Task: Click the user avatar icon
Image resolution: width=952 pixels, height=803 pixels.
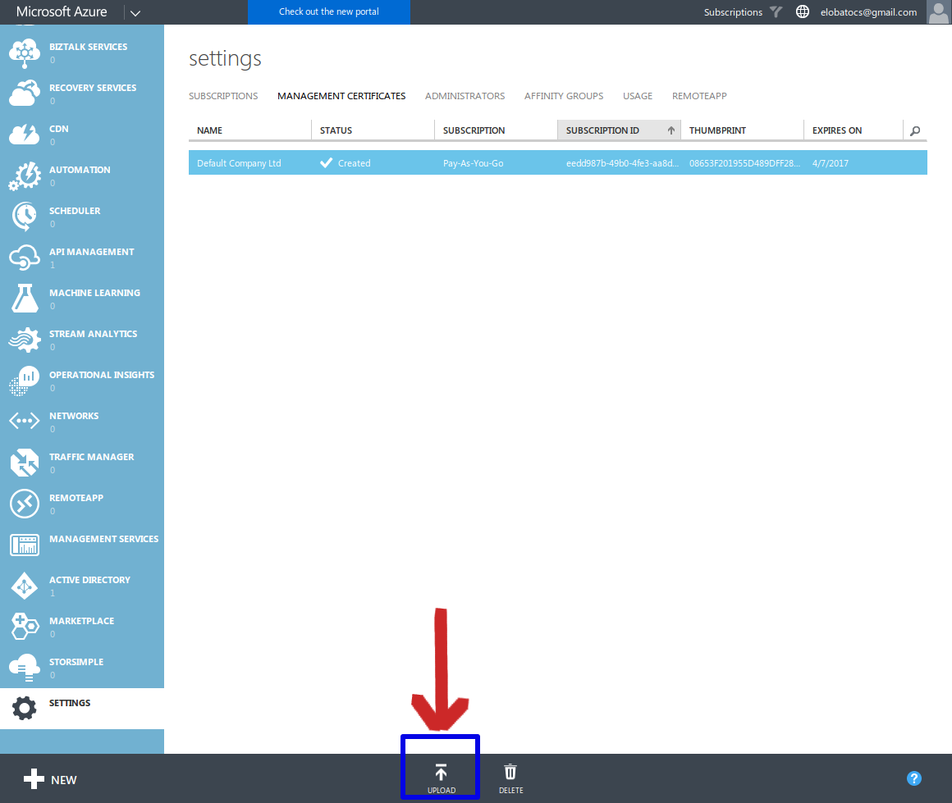Action: pyautogui.click(x=939, y=12)
